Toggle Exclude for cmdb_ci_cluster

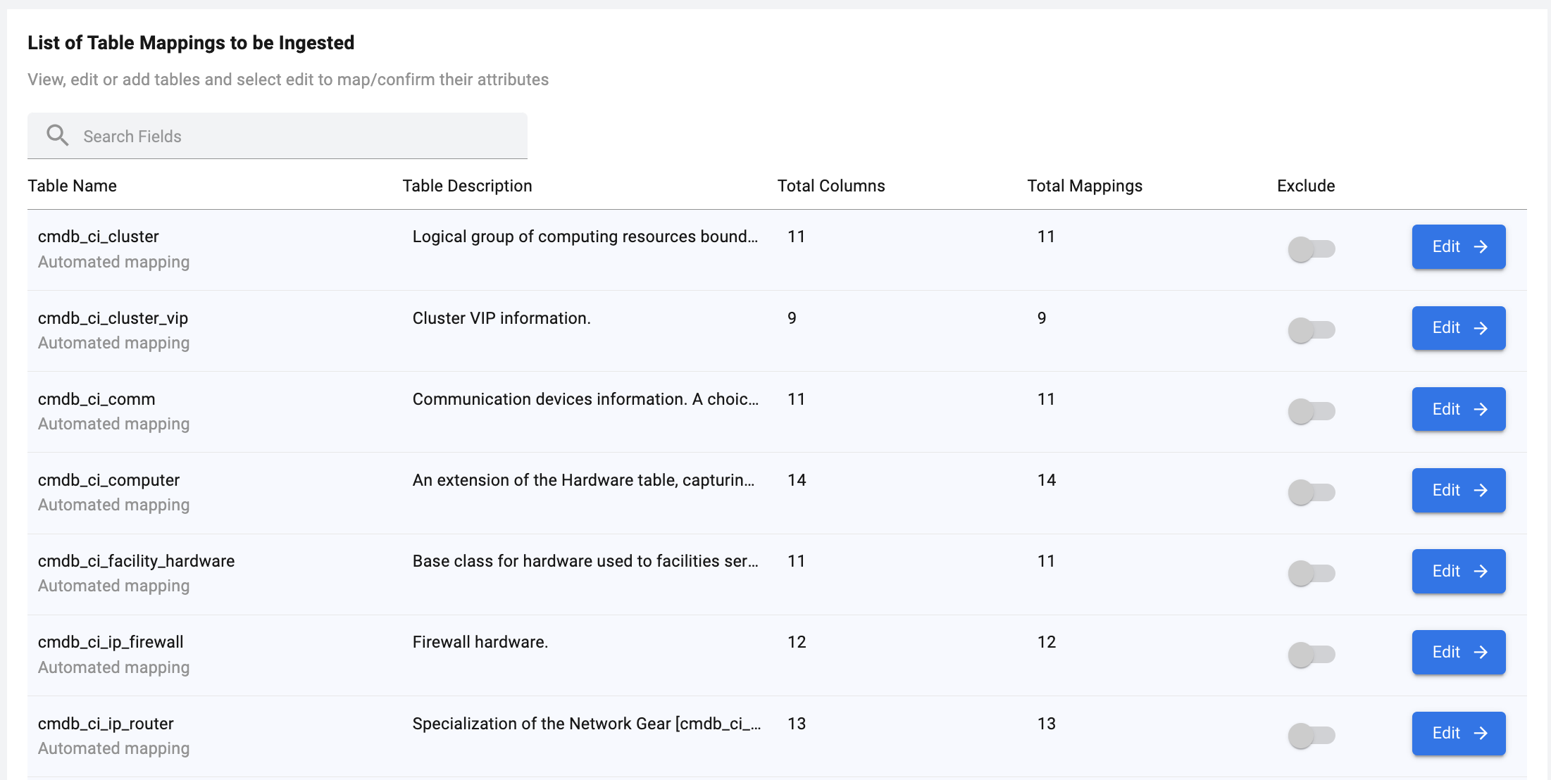click(x=1312, y=249)
